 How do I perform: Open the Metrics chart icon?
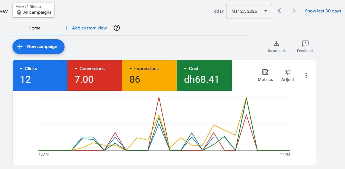pyautogui.click(x=265, y=72)
